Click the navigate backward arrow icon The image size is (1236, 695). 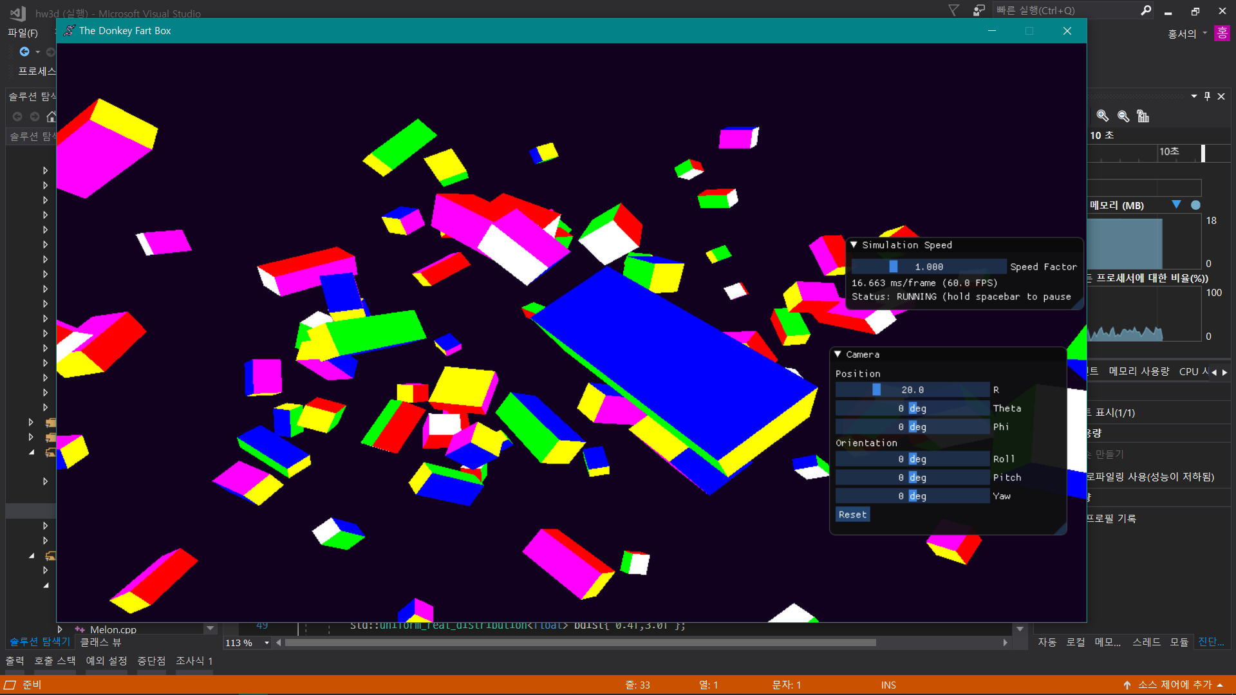pos(24,51)
